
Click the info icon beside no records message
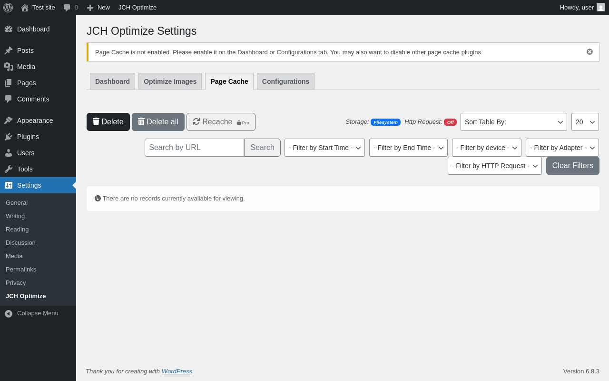tap(98, 198)
